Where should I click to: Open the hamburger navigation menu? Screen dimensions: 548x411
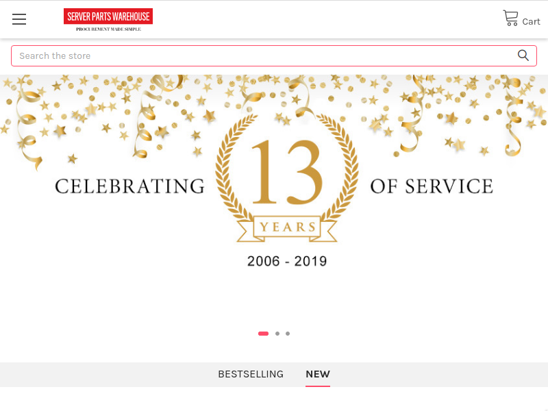point(19,19)
